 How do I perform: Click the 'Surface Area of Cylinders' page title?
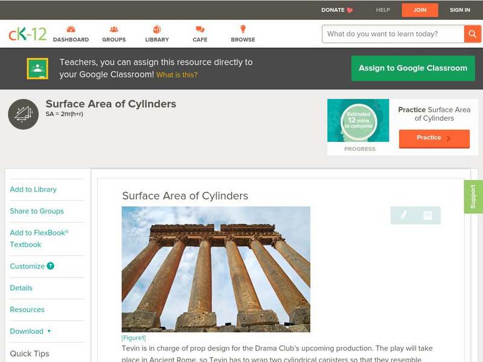tap(111, 104)
